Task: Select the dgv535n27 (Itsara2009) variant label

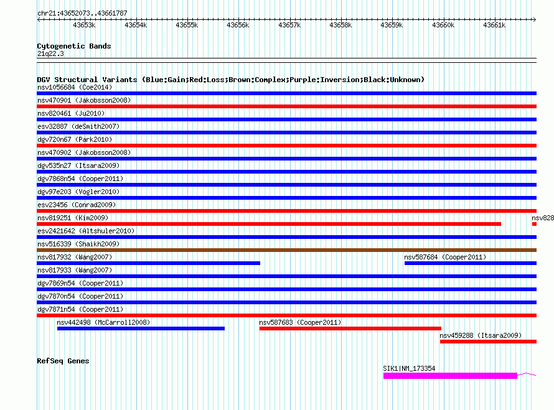Action: (78, 165)
